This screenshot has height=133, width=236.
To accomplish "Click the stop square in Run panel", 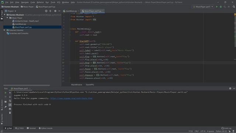I will (6, 97).
